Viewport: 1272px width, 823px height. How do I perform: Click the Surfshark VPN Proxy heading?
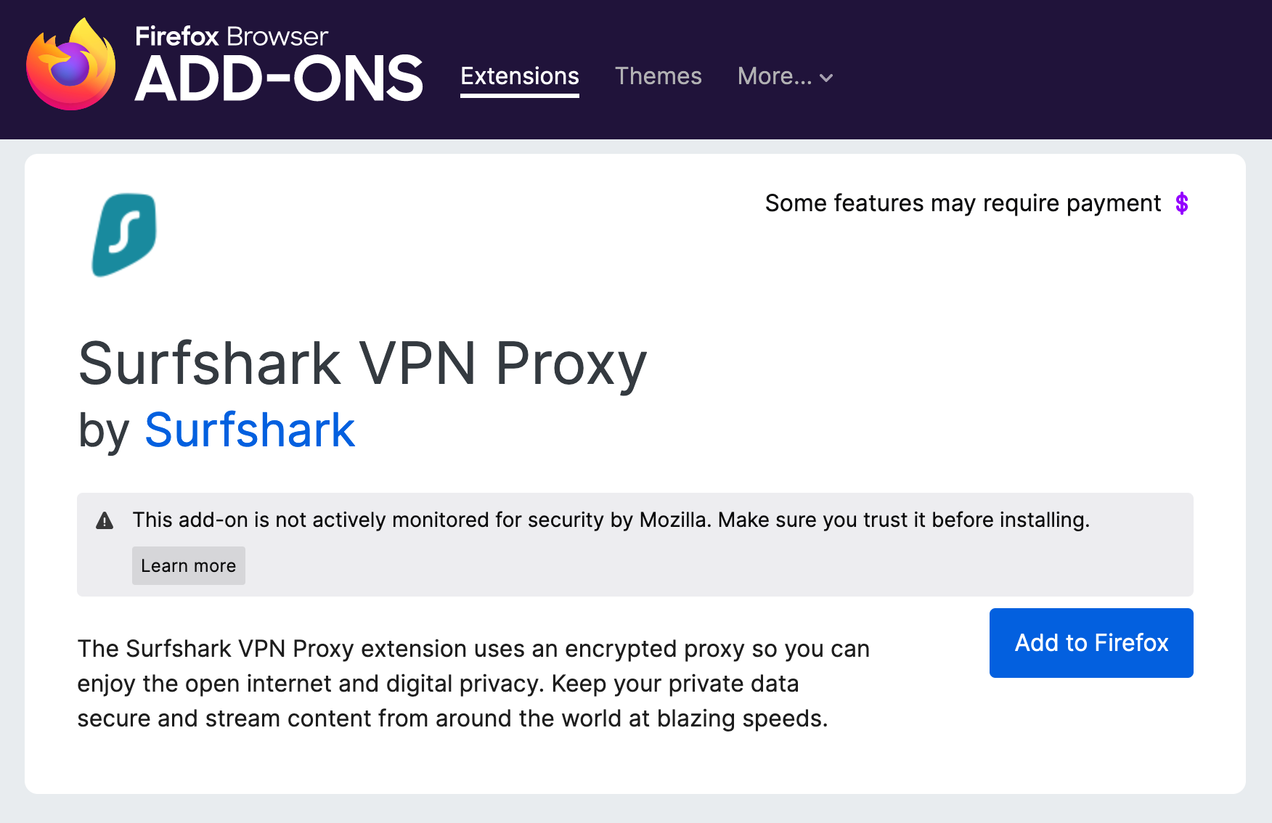tap(362, 364)
